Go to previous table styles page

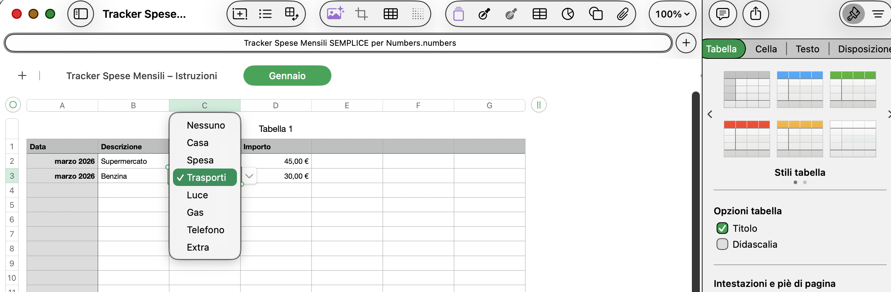click(710, 114)
